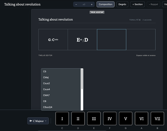Click the chord list scrollbar thumb
The image size is (167, 131).
click(82, 79)
